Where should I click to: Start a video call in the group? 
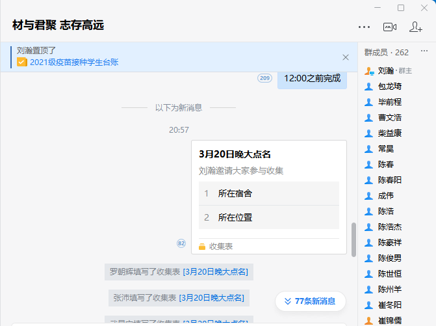[x=390, y=27]
